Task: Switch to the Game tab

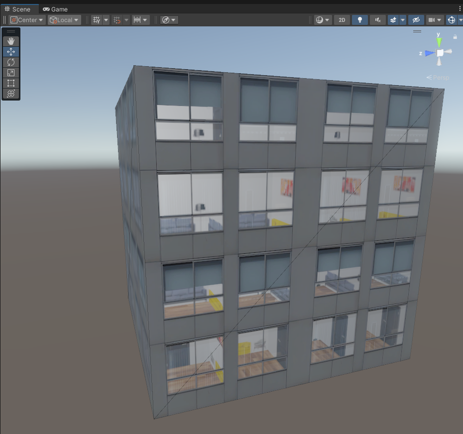Action: coord(55,9)
